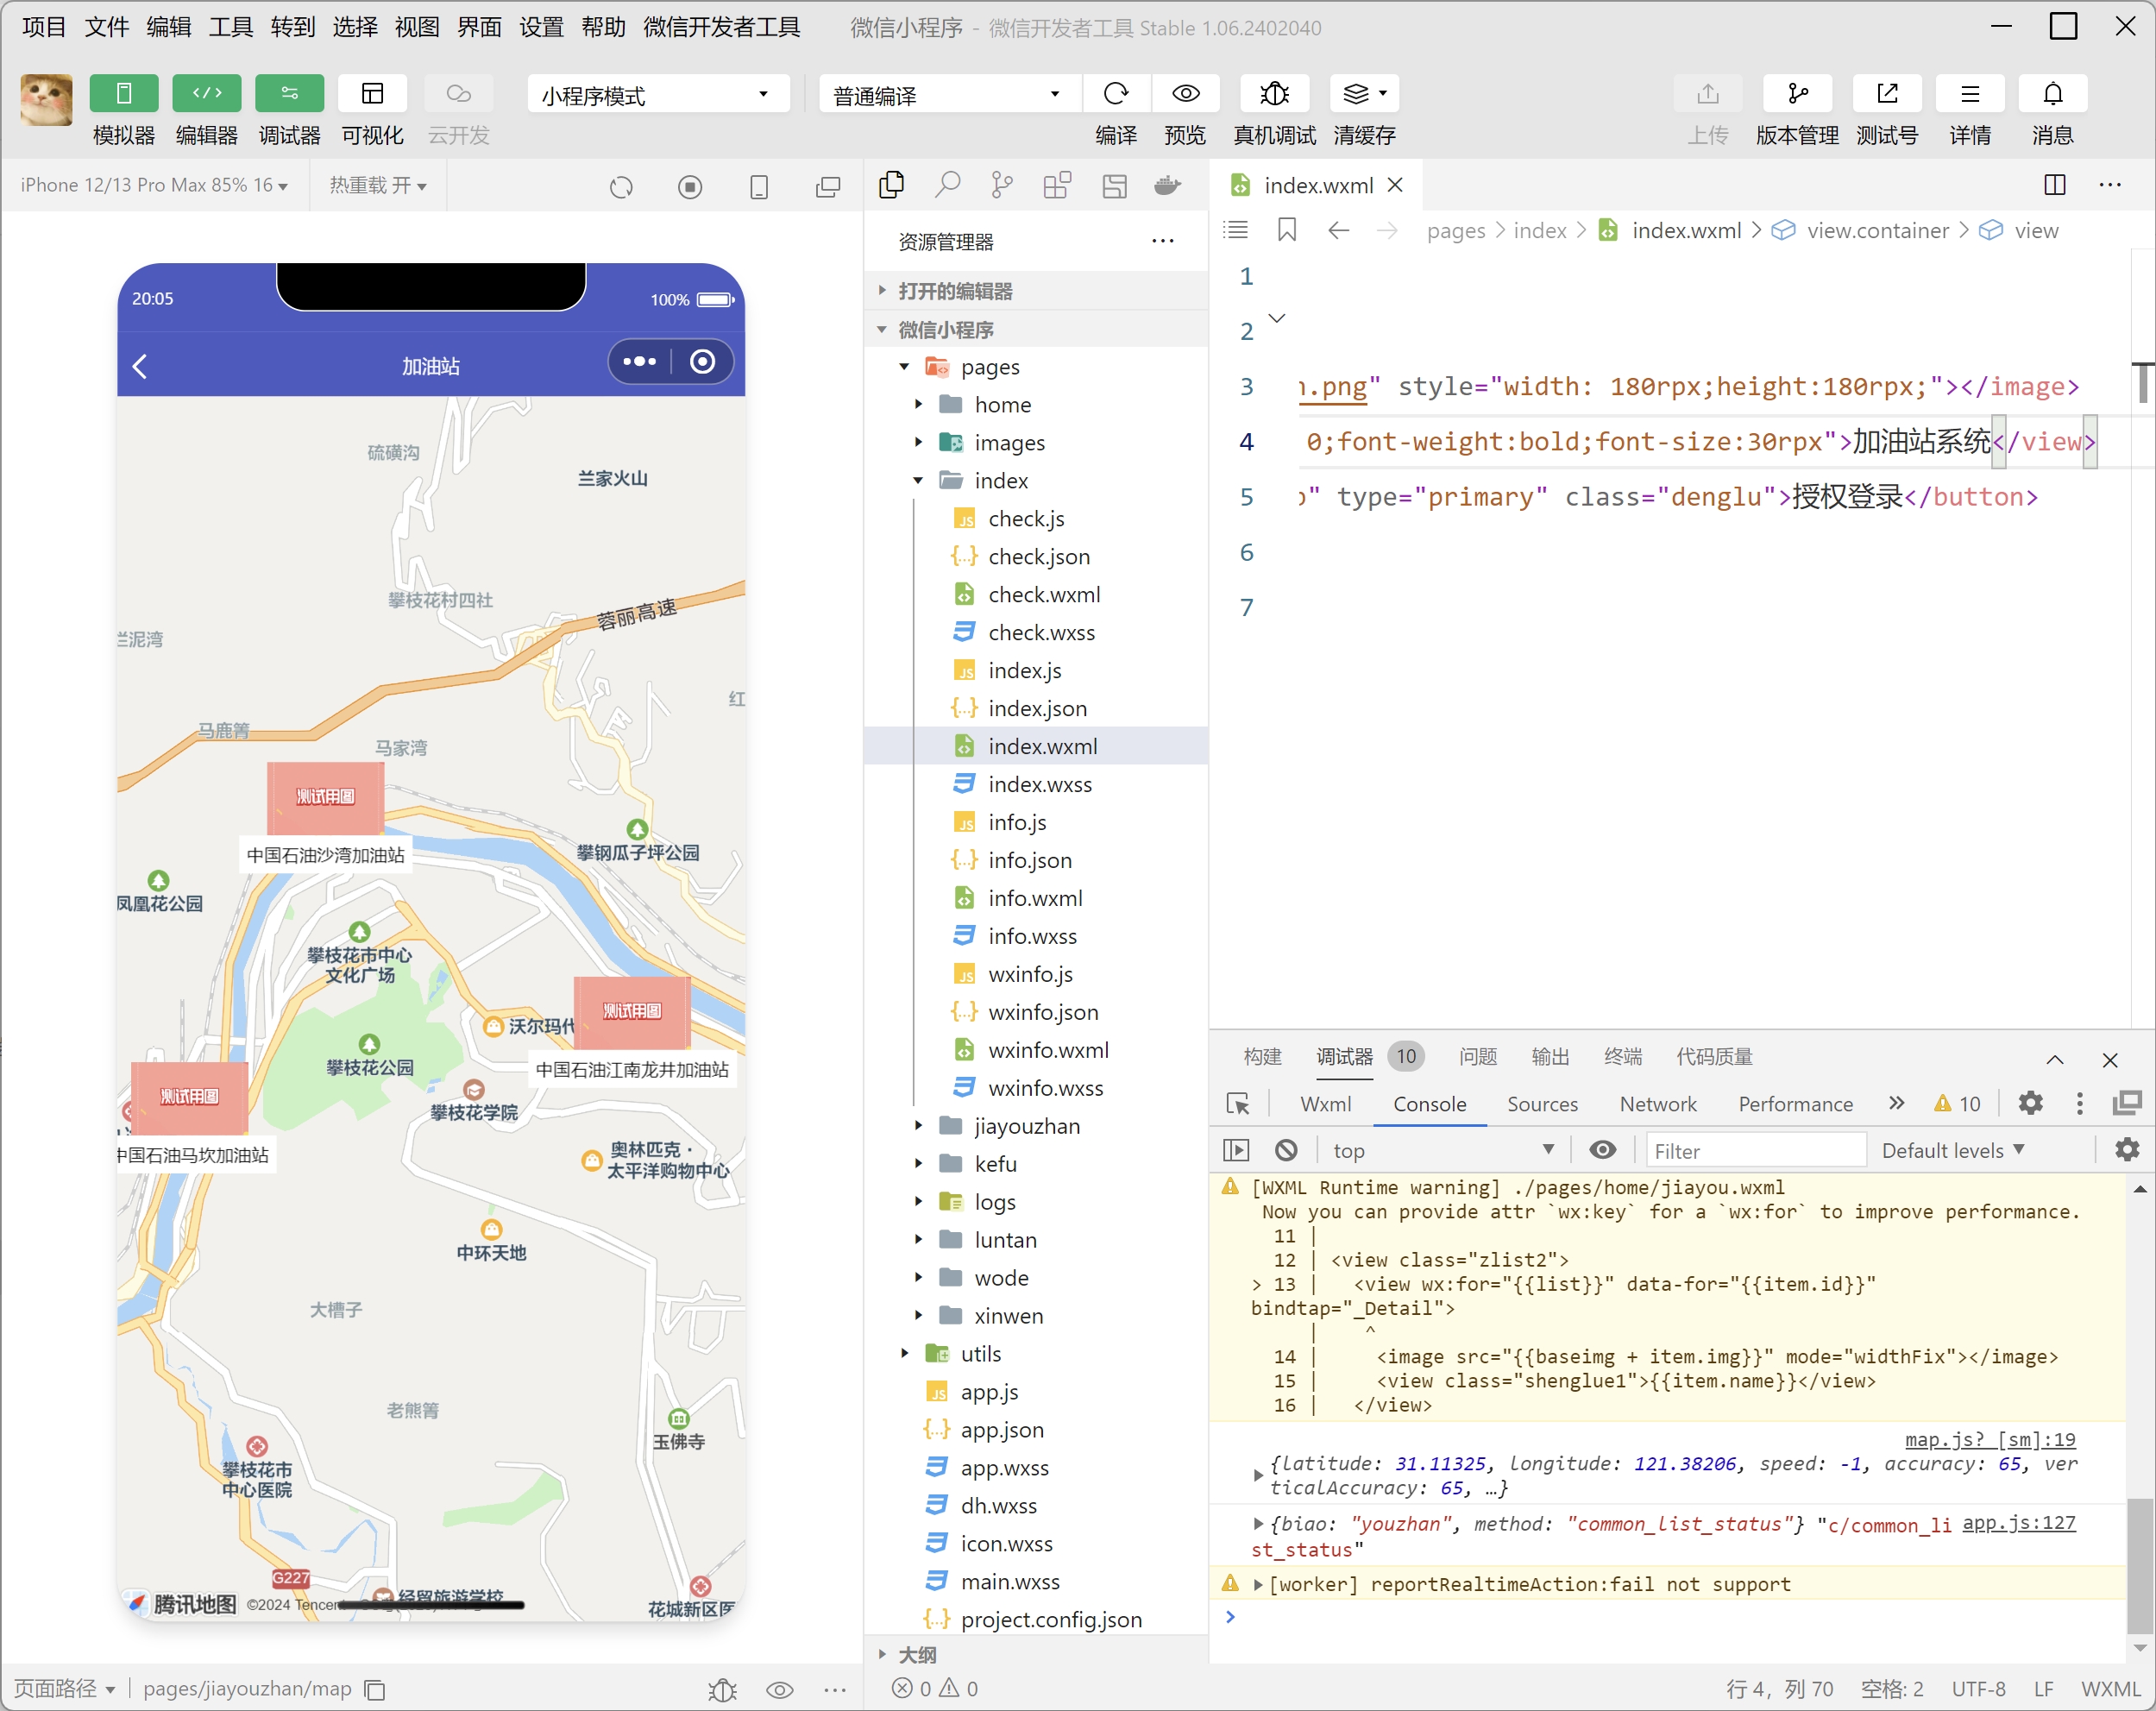
Task: Open the explorer files icon in sidebar
Action: tap(891, 185)
